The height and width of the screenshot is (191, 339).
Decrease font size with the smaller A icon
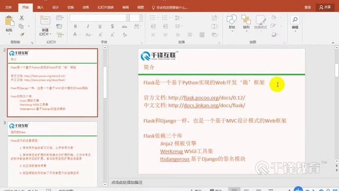pyautogui.click(x=112, y=34)
